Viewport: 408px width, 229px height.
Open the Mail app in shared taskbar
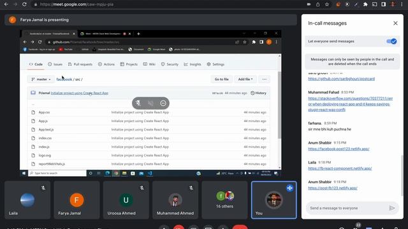pyautogui.click(x=141, y=173)
